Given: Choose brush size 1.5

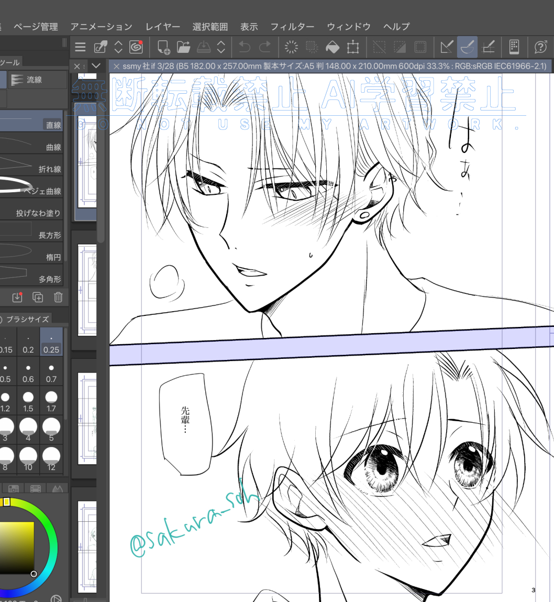Looking at the screenshot, I should pyautogui.click(x=28, y=401).
